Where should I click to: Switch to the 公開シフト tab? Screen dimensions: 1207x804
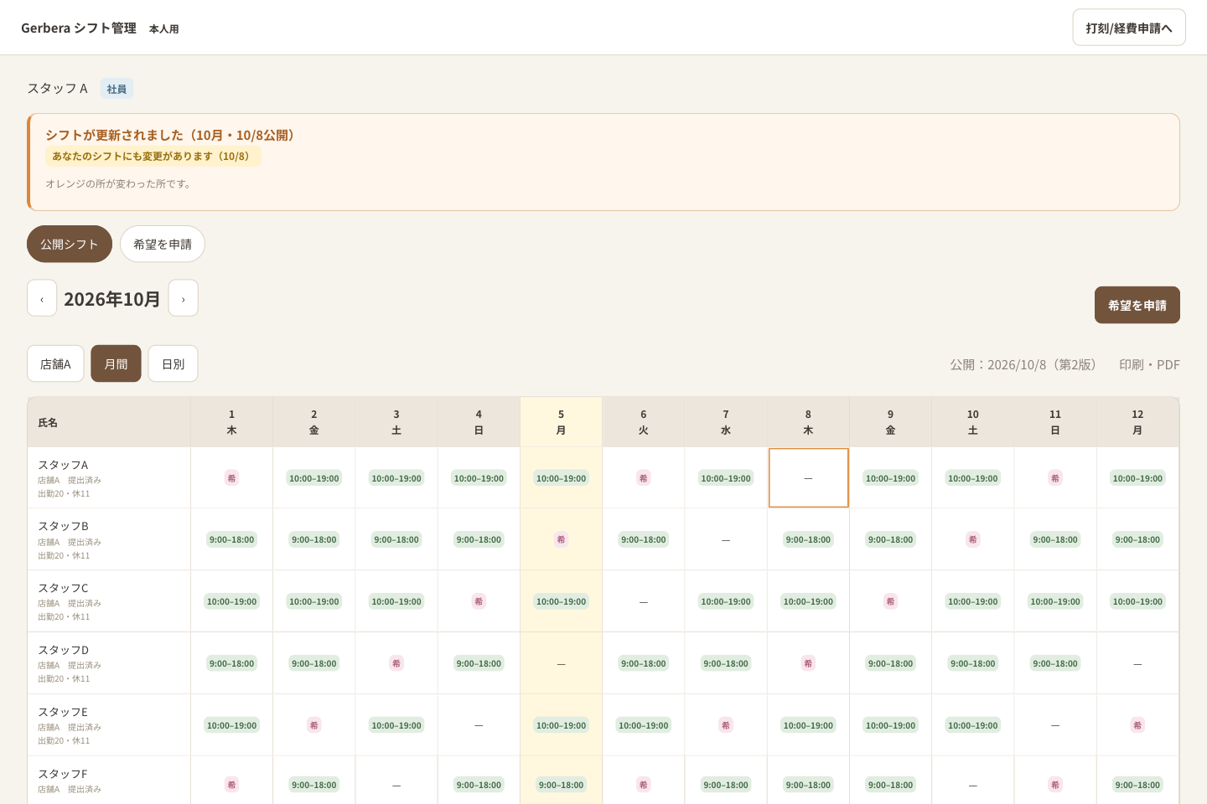70,244
